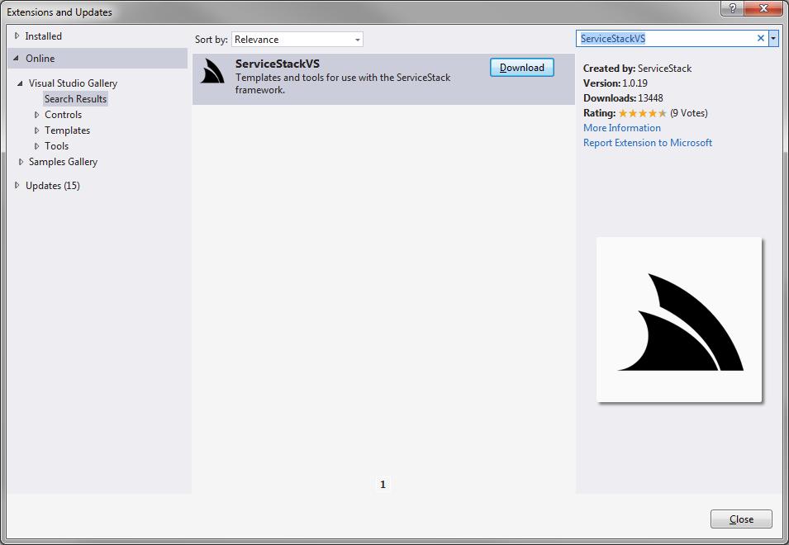
Task: Collapse the Visual Studio Gallery node
Action: coord(20,83)
